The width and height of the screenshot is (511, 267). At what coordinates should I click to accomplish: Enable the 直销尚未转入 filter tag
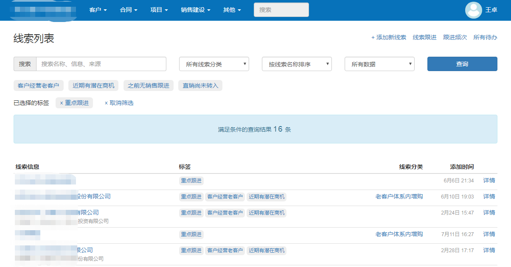tap(200, 85)
